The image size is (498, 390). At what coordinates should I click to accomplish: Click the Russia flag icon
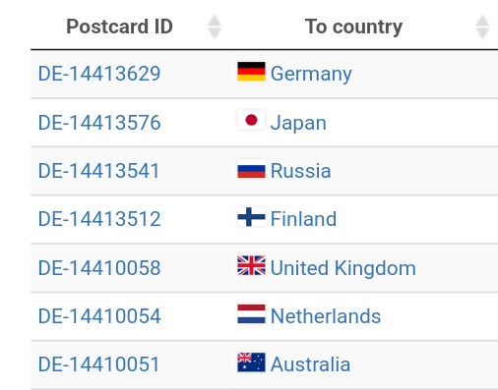coord(251,169)
